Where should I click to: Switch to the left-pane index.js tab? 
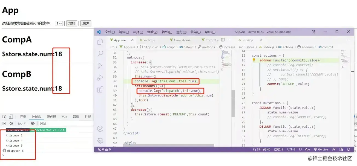coord(149,40)
